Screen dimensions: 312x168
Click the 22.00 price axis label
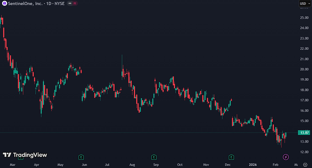(x=304, y=48)
